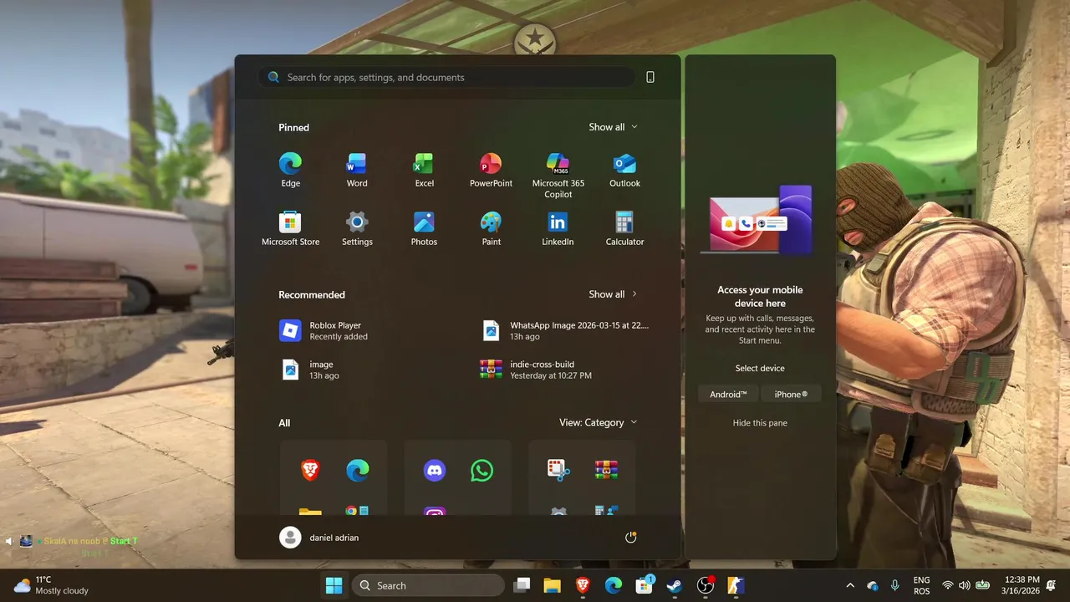Open Excel pinned app

click(424, 171)
